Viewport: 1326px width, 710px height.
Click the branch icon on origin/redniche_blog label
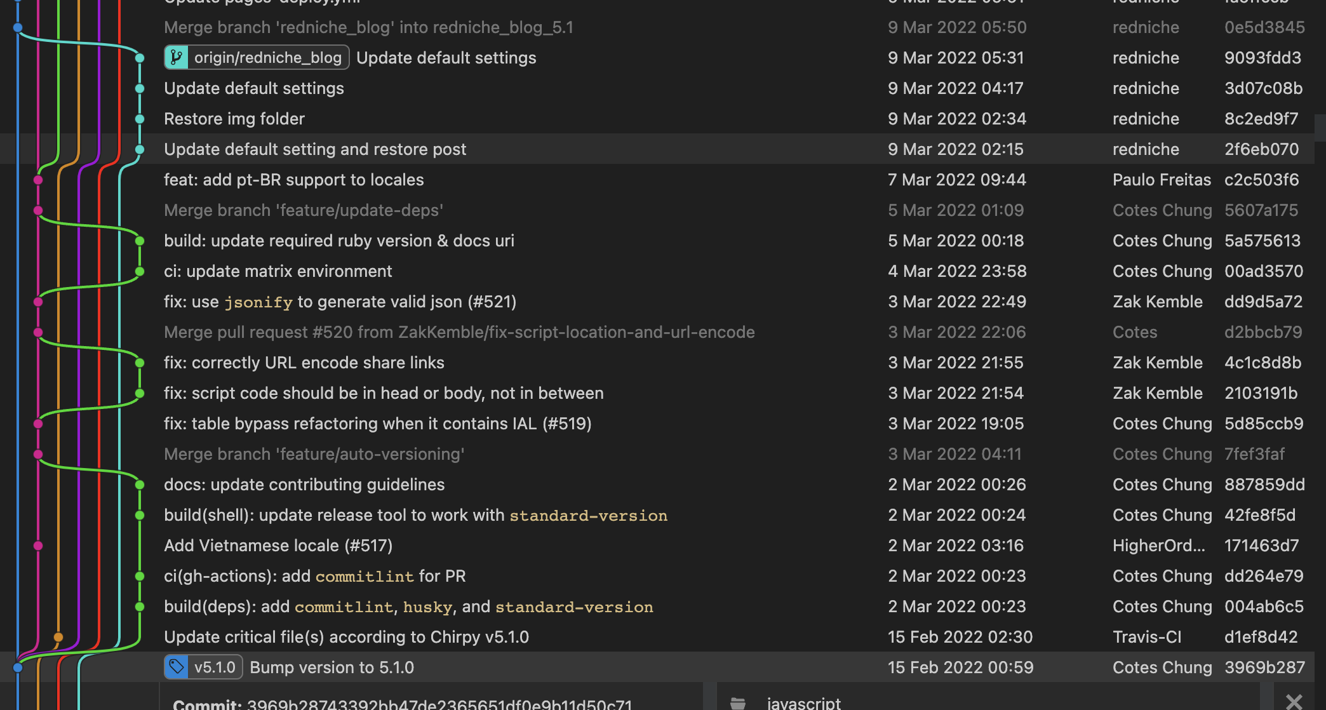coord(177,58)
